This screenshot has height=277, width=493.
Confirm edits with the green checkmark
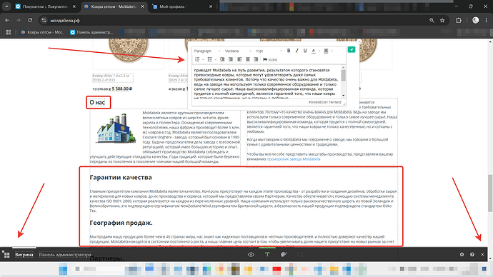(352, 50)
